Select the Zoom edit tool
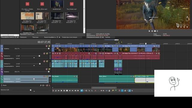The width and height of the screenshot is (192, 108). pos(92,91)
